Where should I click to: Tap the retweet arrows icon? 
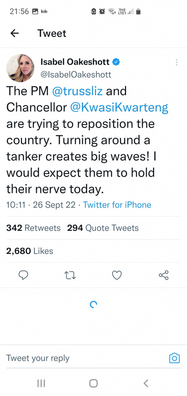(70, 275)
